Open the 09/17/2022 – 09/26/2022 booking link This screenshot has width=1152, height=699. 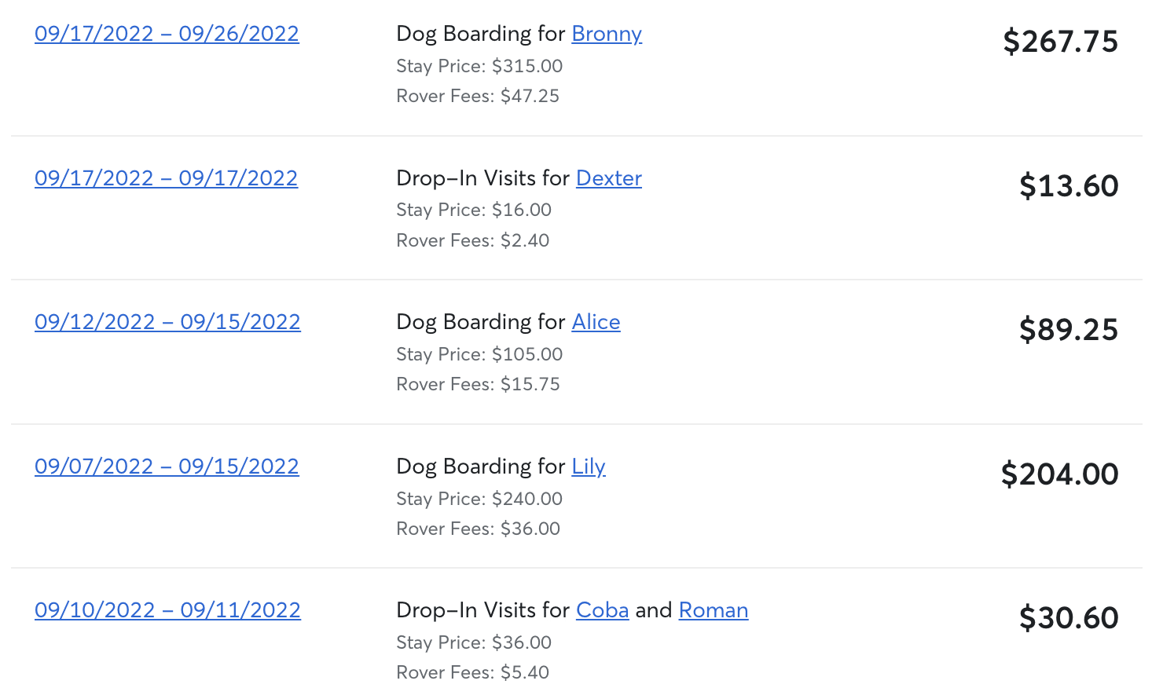pyautogui.click(x=167, y=34)
